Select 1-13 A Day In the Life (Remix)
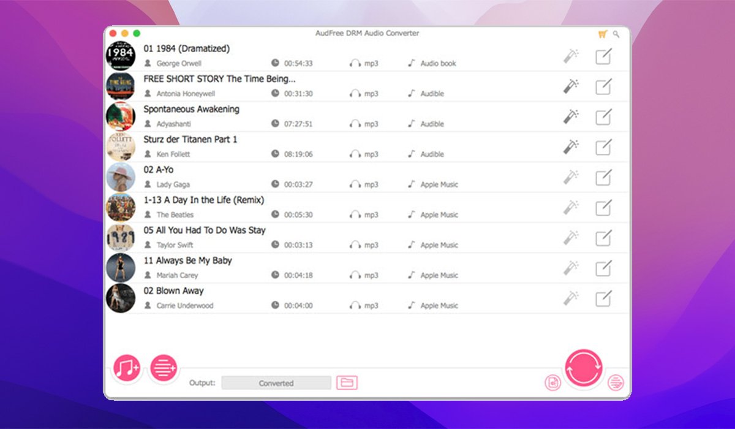The height and width of the screenshot is (429, 735). click(x=203, y=200)
